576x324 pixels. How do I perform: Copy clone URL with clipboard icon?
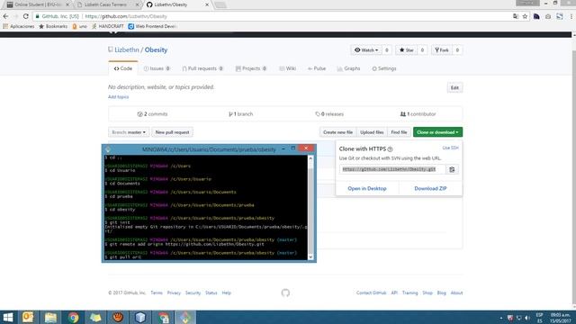click(452, 169)
